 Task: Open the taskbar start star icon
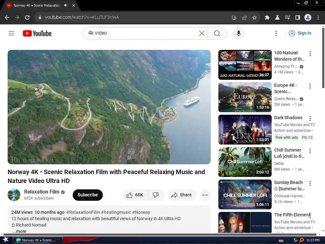coord(6,240)
